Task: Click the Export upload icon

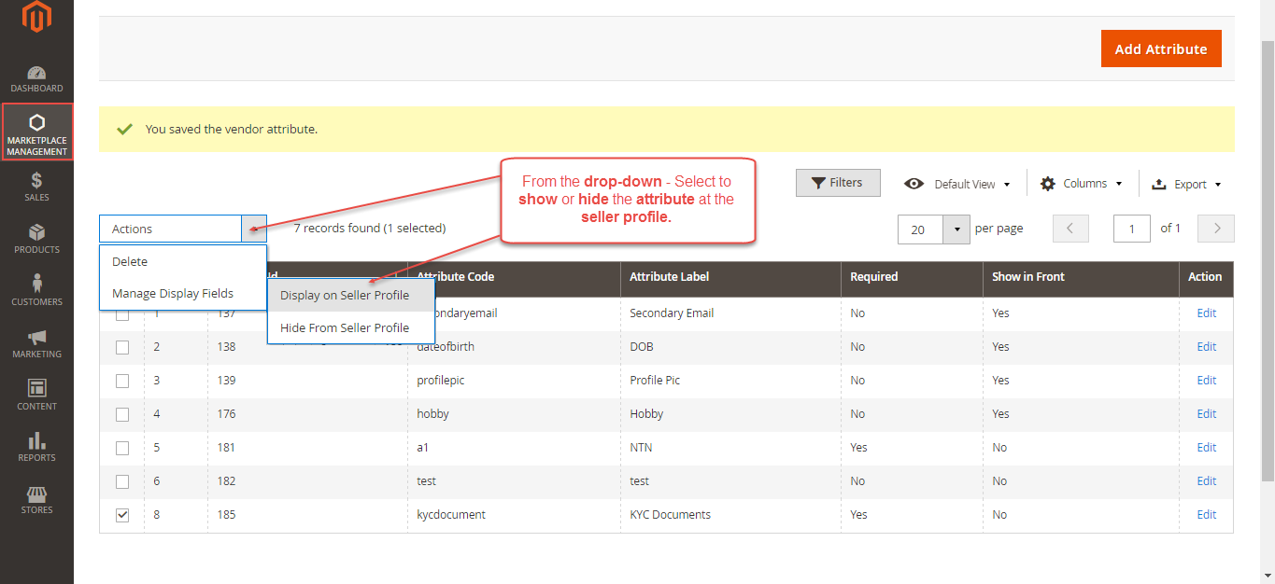Action: coord(1159,184)
